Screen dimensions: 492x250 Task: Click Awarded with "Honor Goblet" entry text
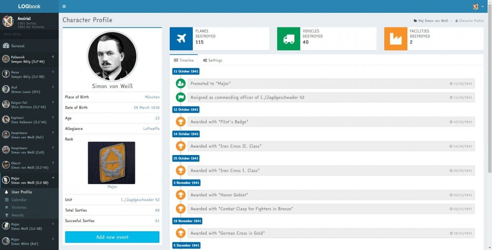coord(219,195)
